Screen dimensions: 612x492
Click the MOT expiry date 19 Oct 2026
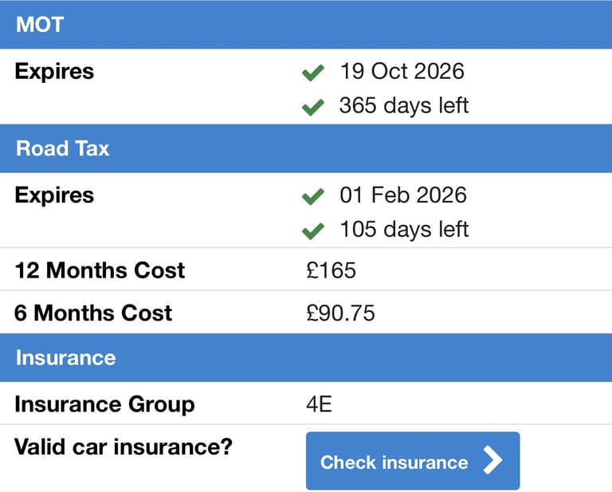[x=402, y=72]
